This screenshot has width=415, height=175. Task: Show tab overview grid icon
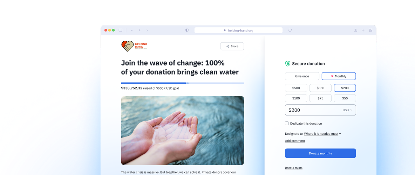(x=371, y=30)
